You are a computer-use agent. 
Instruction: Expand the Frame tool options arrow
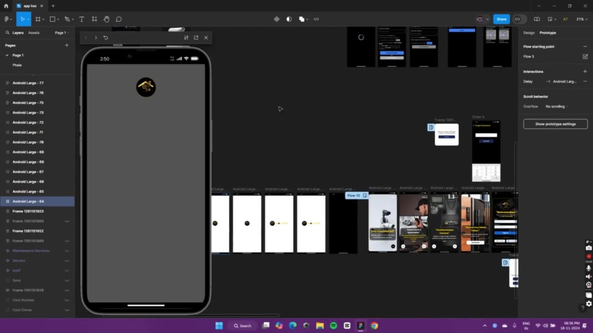43,20
